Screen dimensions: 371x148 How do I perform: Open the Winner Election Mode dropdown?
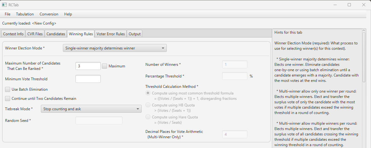pyautogui.click(x=115, y=48)
